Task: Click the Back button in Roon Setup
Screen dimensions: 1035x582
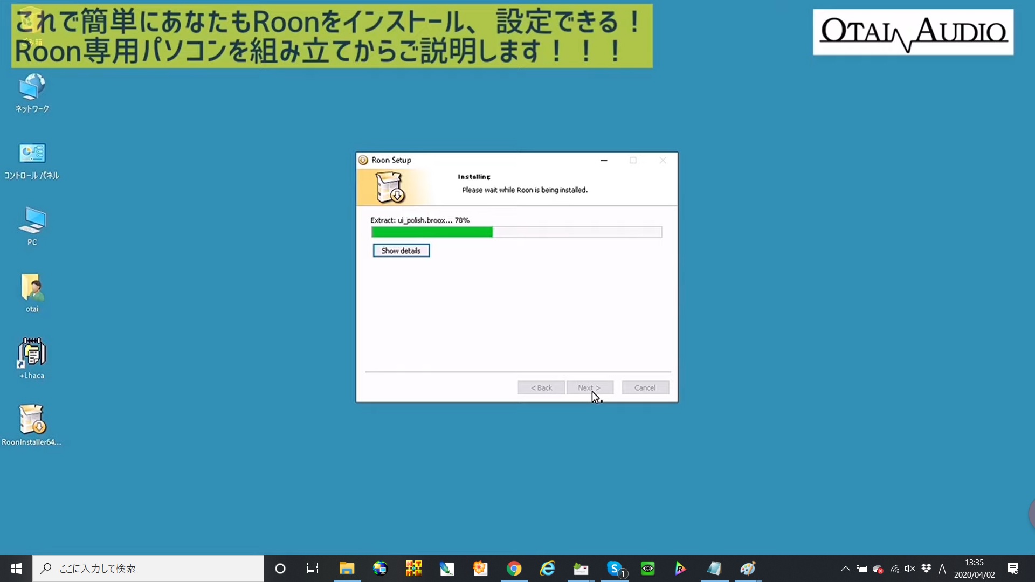Action: pyautogui.click(x=541, y=388)
